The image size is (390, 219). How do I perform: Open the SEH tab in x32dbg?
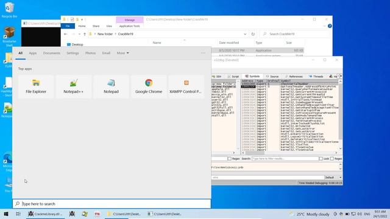pos(217,77)
